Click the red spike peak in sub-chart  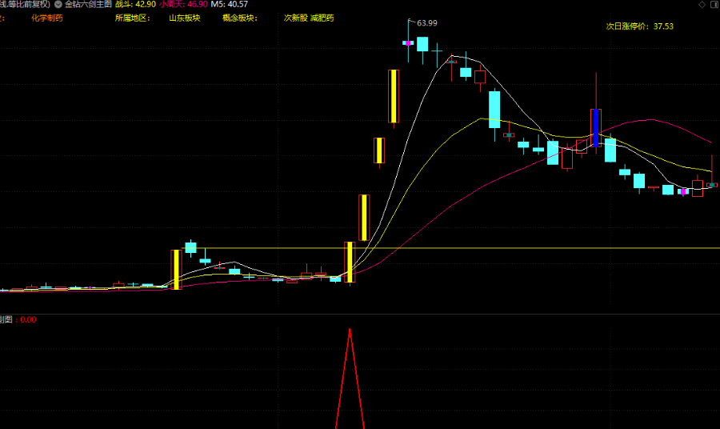(350, 330)
